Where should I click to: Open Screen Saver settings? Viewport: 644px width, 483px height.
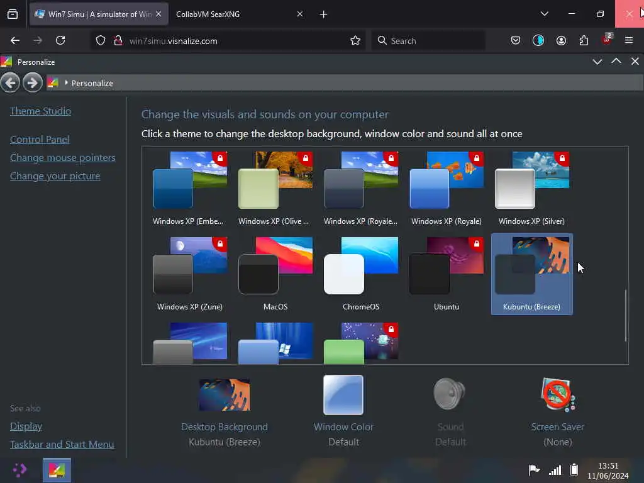pos(557,412)
